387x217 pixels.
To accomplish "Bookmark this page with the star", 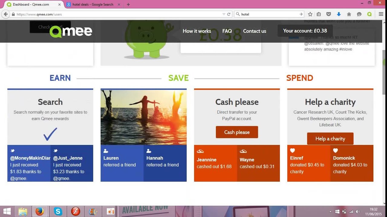I will click(x=310, y=14).
